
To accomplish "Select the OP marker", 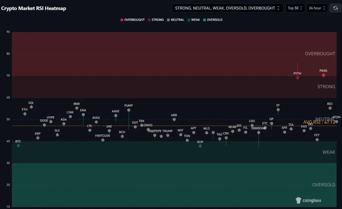I will [x=272, y=123].
